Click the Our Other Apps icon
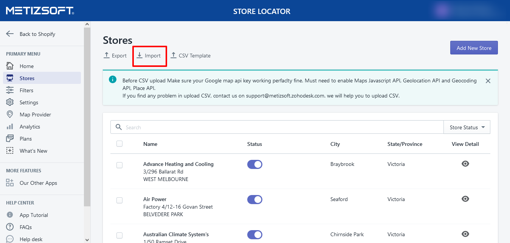510x243 pixels. coord(10,183)
